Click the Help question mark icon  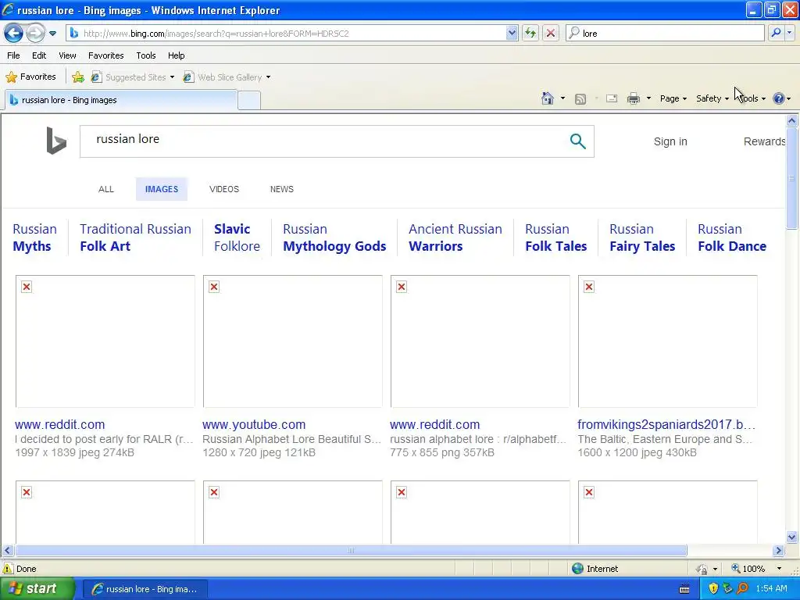tap(779, 98)
